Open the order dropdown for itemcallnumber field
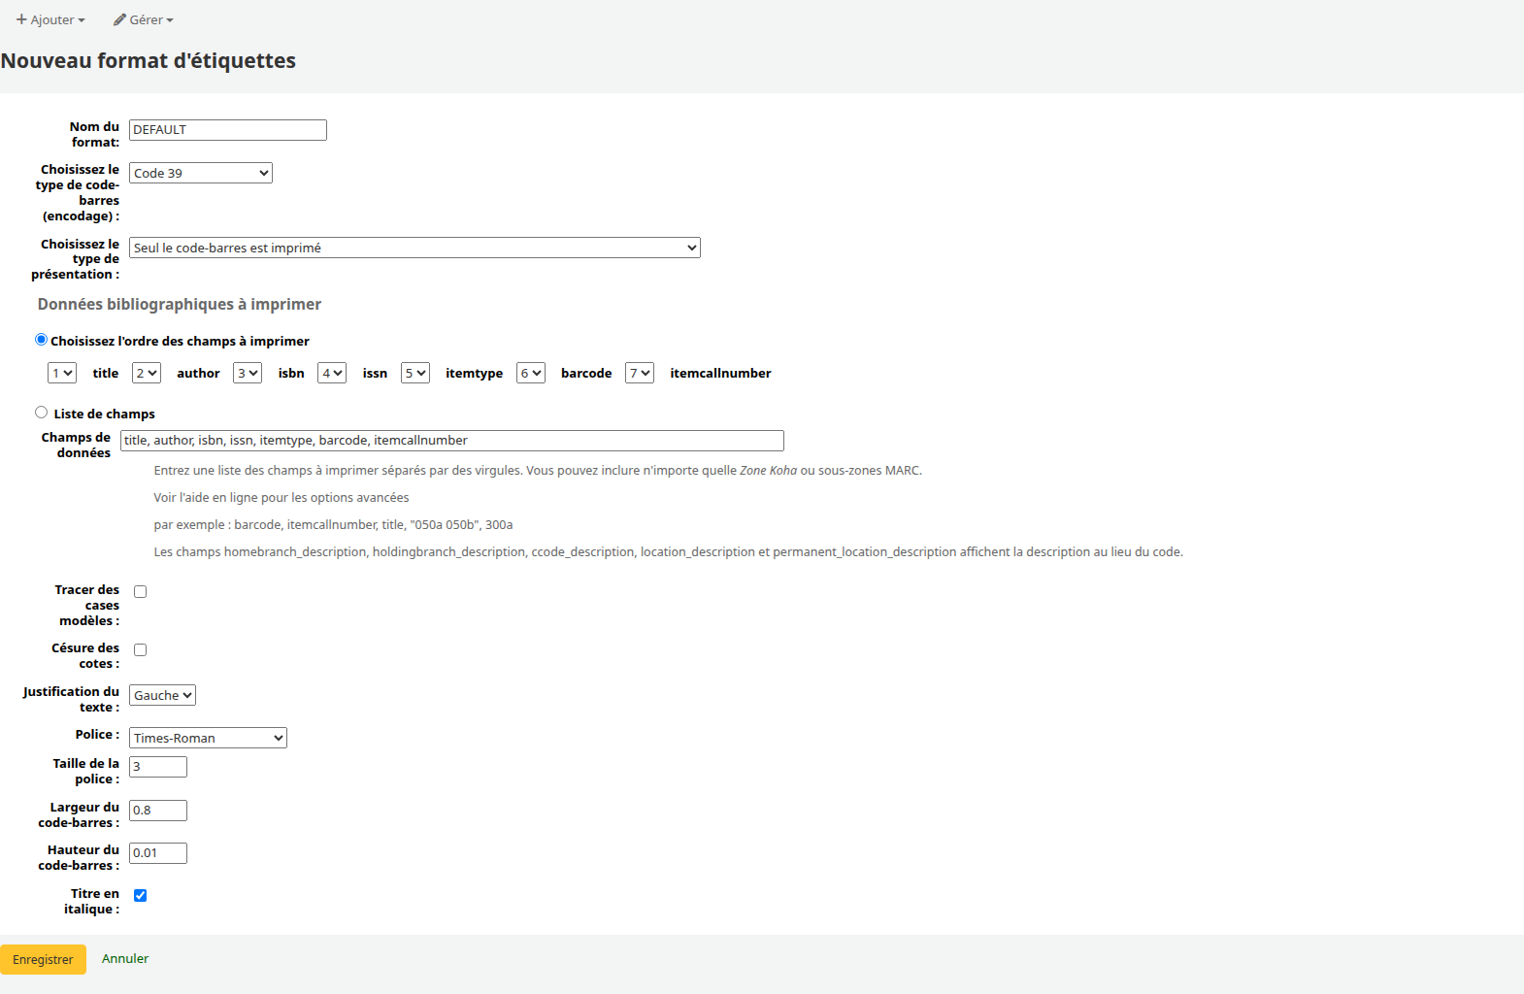 pos(640,373)
